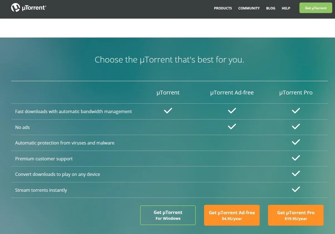The height and width of the screenshot is (234, 335).
Task: Click the µTorrent Ad-free column heading
Action: (232, 93)
